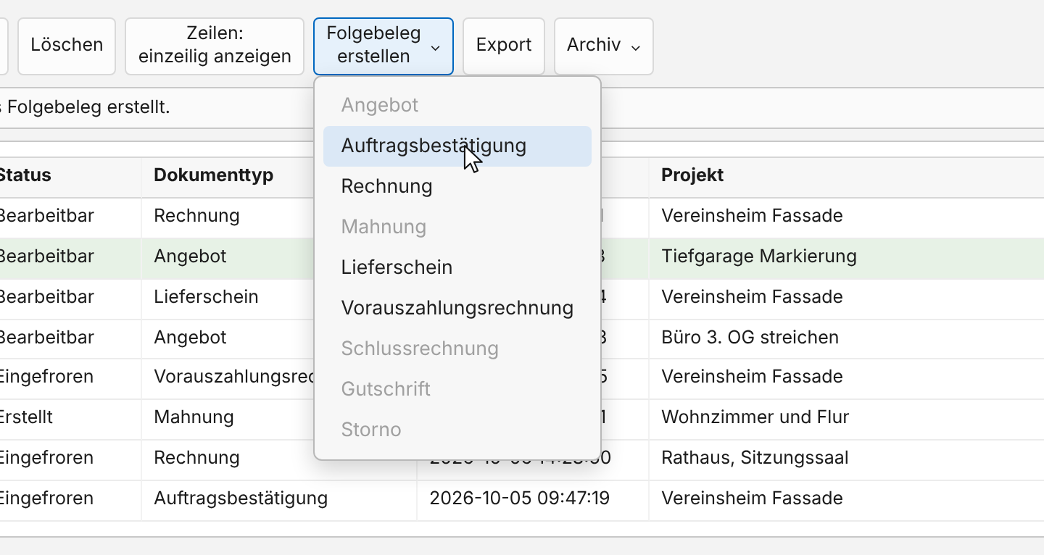The height and width of the screenshot is (555, 1044).
Task: Click the greyed-out Angebot menu entry
Action: (457, 105)
